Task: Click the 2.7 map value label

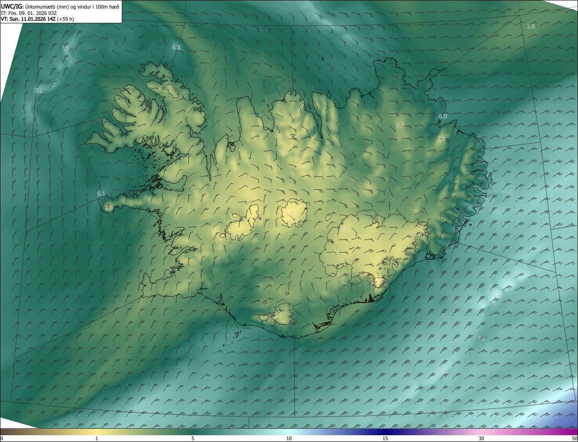Action: 400,125
